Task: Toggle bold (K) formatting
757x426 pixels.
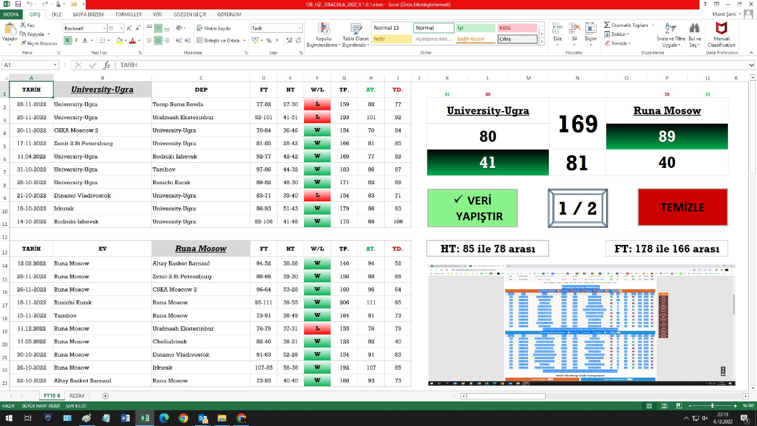Action: 67,40
